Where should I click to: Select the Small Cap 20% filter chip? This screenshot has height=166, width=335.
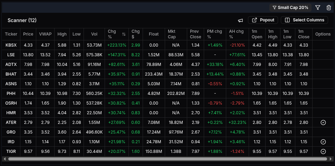pos(290,8)
